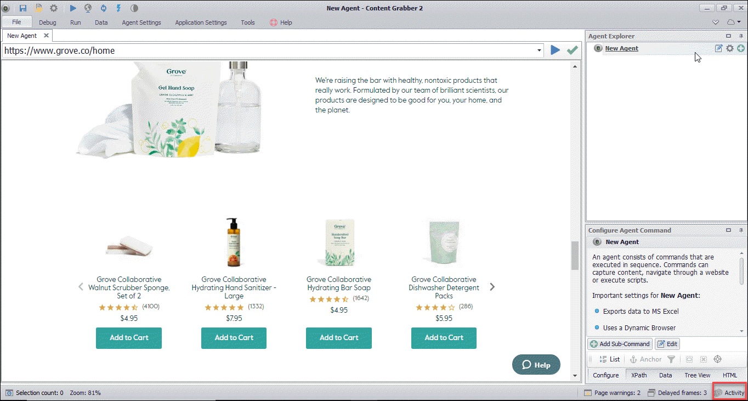
Task: Expand the ribbon chevron near the cloud icon
Action: (x=716, y=22)
